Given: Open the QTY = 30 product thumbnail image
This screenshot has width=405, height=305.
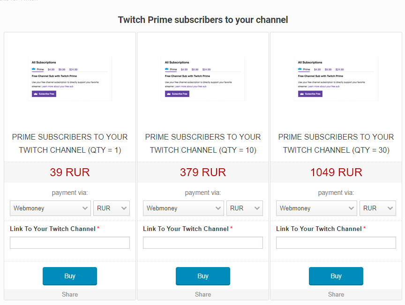Looking at the screenshot, I should tap(336, 79).
